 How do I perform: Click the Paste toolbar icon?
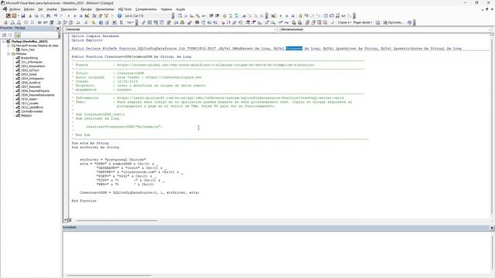pos(43,15)
